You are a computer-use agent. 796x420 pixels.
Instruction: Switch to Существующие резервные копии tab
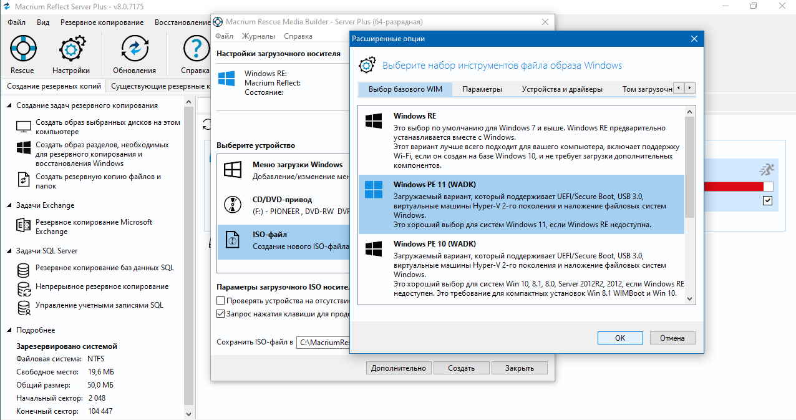160,86
